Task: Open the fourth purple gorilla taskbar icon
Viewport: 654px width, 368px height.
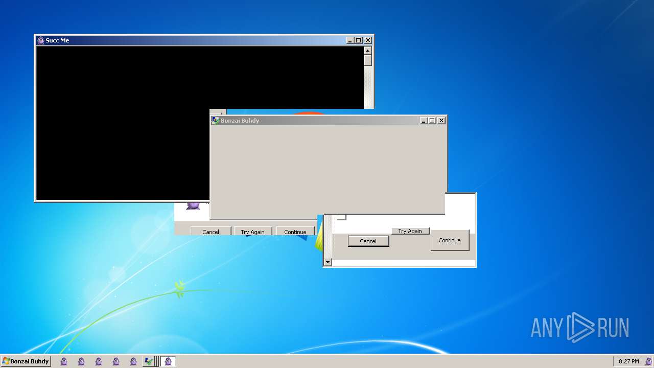Action: click(x=116, y=361)
